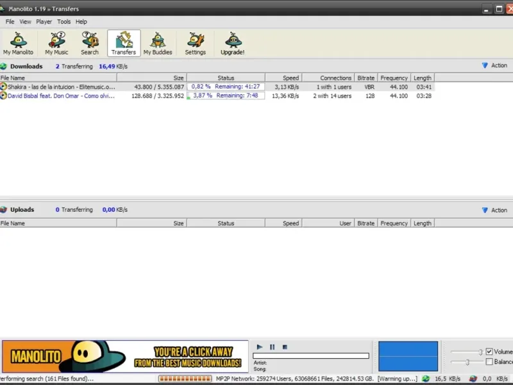
Task: Click the Manolito music downloads banner ad
Action: coord(125,356)
